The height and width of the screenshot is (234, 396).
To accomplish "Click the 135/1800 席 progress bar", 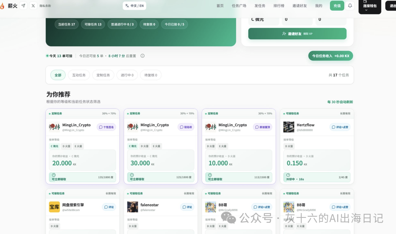I will [x=82, y=177].
